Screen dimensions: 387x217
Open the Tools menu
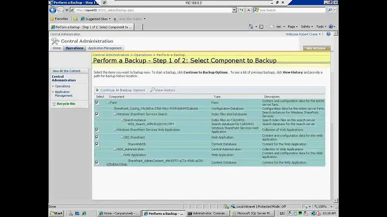[321, 27]
